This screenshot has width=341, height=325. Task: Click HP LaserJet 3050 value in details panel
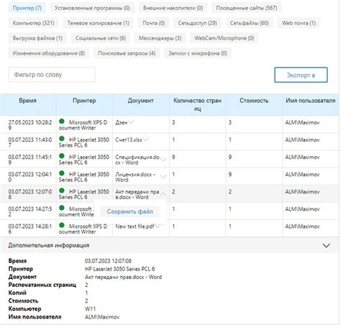point(120,269)
